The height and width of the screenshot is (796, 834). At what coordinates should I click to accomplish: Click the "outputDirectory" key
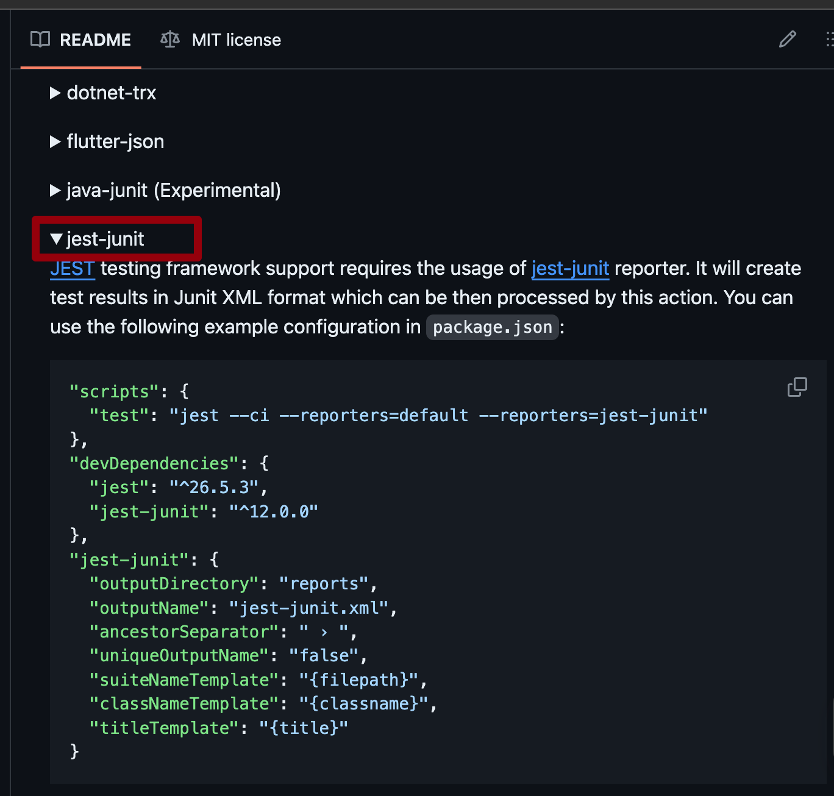coord(174,584)
